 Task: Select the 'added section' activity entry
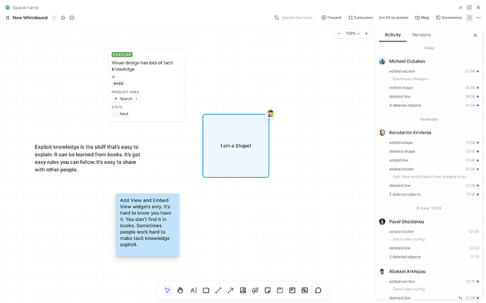434,281
